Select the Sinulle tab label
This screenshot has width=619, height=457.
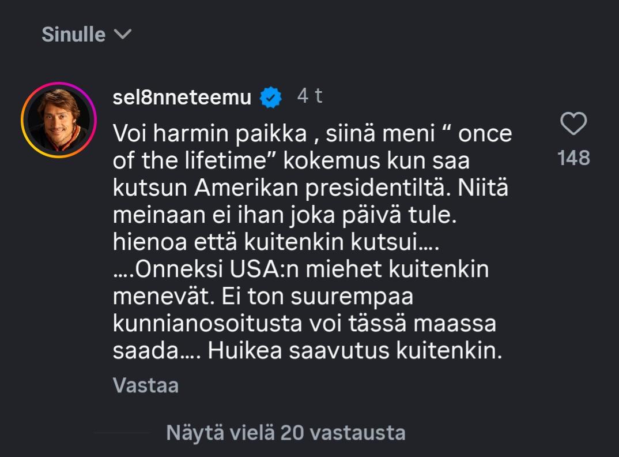[x=72, y=35]
